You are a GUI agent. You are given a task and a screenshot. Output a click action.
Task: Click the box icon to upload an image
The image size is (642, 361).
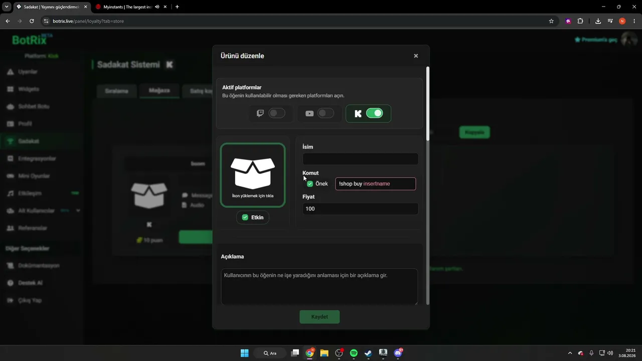point(253,175)
